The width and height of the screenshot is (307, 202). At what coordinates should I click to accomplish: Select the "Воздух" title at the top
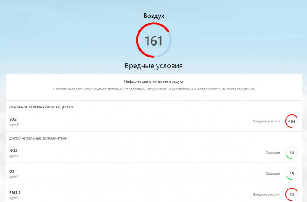click(x=154, y=16)
